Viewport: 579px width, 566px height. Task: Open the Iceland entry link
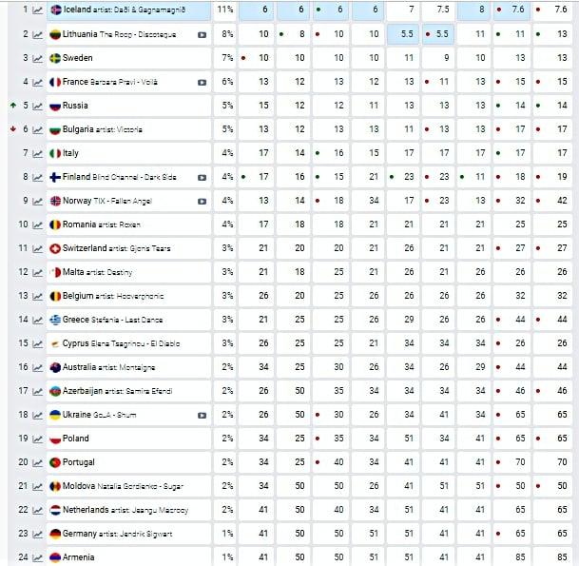tap(76, 10)
